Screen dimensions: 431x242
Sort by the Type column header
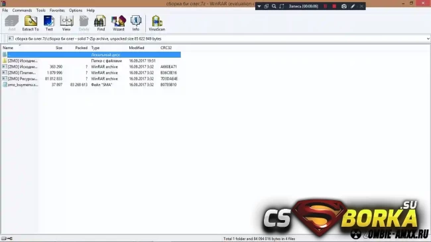click(95, 48)
